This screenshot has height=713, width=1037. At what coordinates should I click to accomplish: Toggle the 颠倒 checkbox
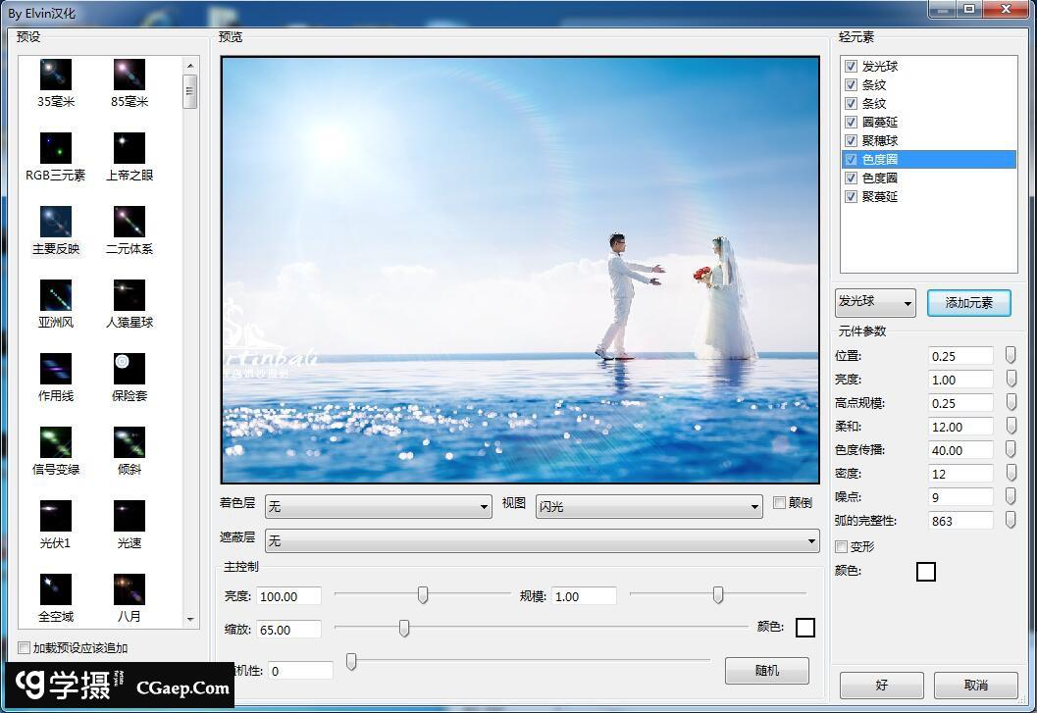pos(780,503)
